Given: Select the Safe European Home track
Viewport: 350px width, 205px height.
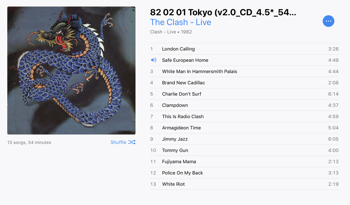Looking at the screenshot, I should 244,60.
